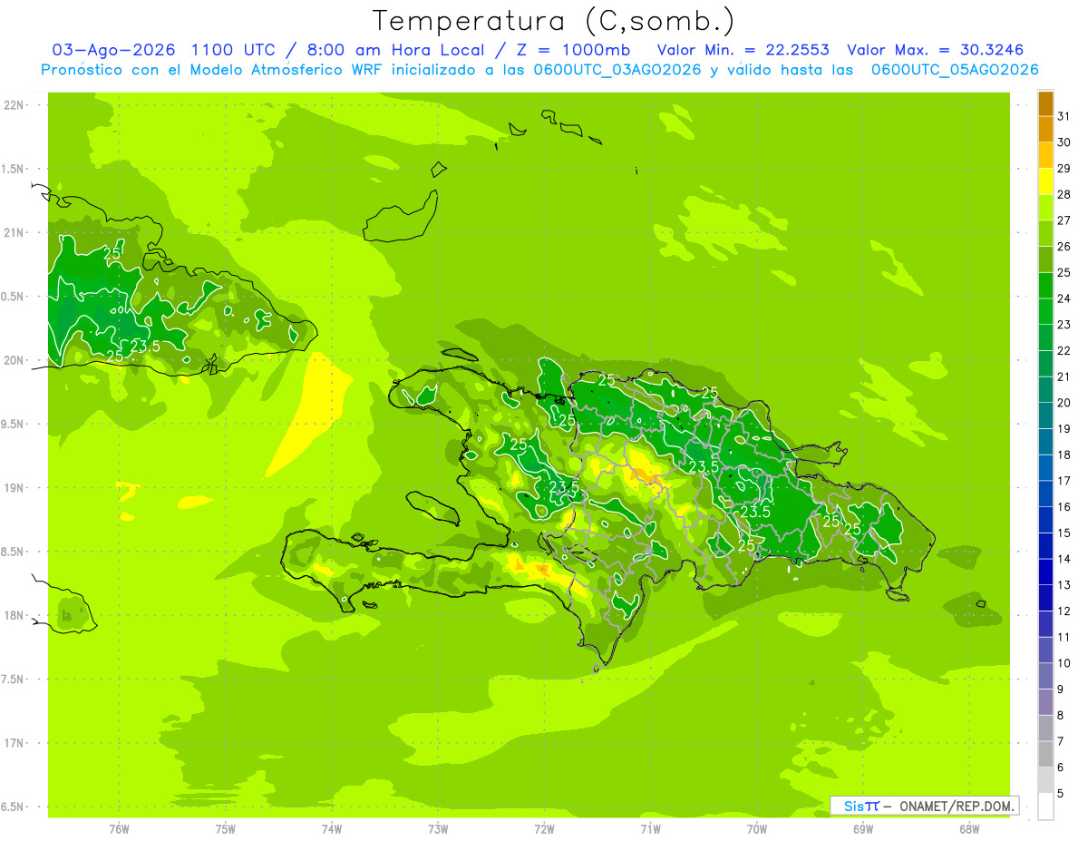Click the colorbar label "10"

[1064, 663]
